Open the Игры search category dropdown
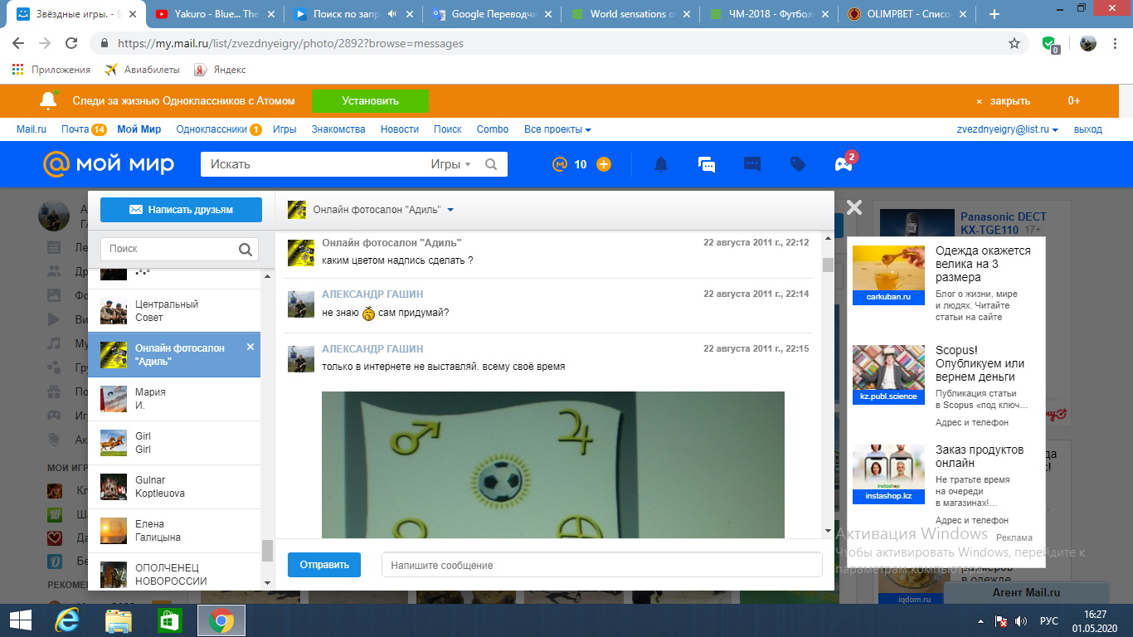Screen dimensions: 1133x637 point(450,164)
